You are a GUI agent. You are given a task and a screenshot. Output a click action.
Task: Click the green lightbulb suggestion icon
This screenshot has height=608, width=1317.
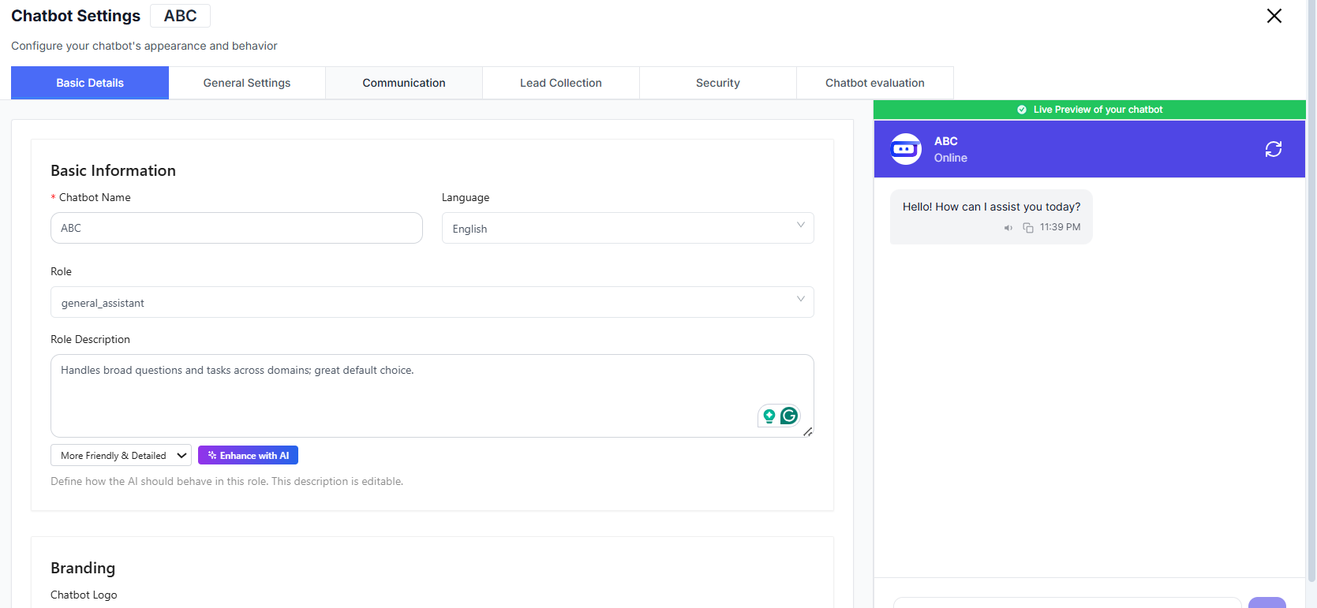tap(769, 416)
